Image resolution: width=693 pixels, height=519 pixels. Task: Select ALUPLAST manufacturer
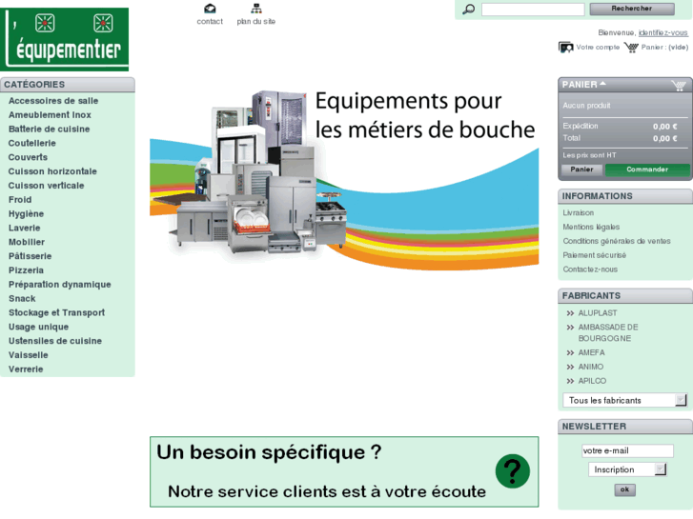[598, 312]
